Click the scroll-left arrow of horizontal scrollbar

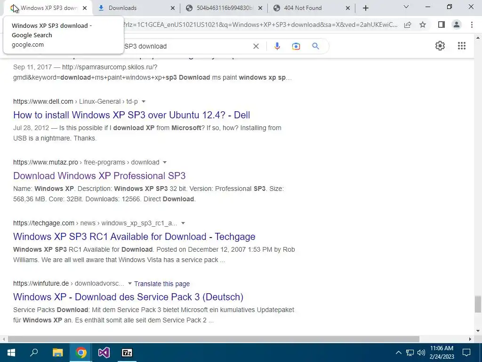[x=3, y=339]
